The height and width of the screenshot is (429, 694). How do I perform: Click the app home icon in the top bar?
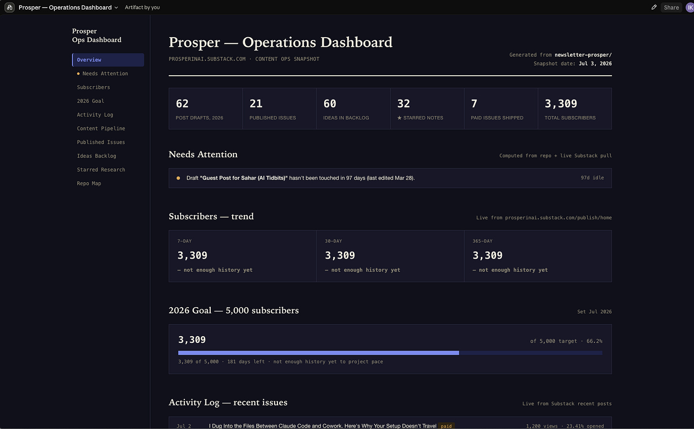10,7
